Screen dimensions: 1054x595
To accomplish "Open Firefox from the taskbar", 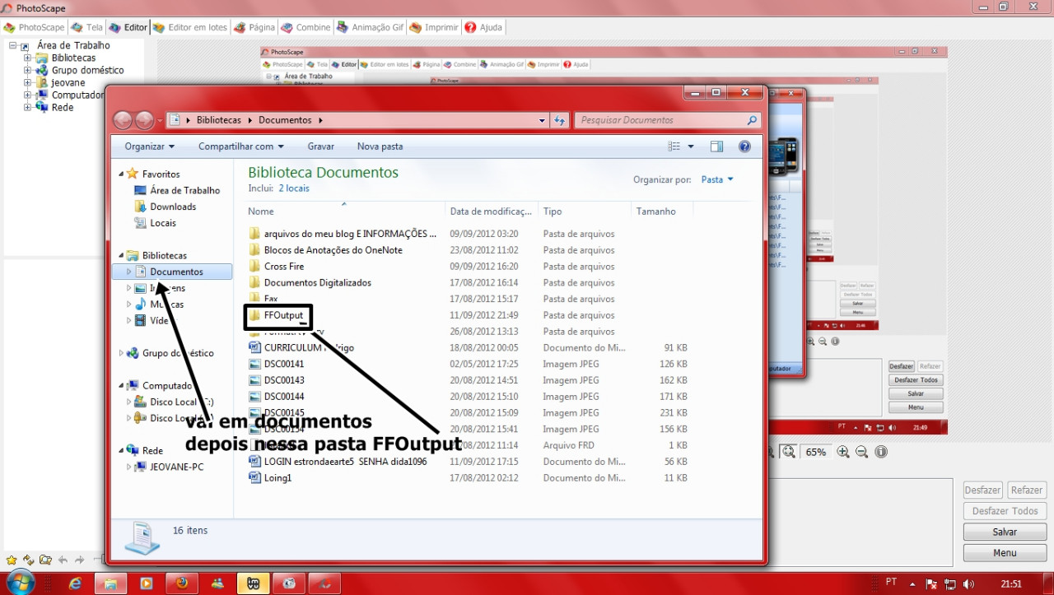I will 181,583.
